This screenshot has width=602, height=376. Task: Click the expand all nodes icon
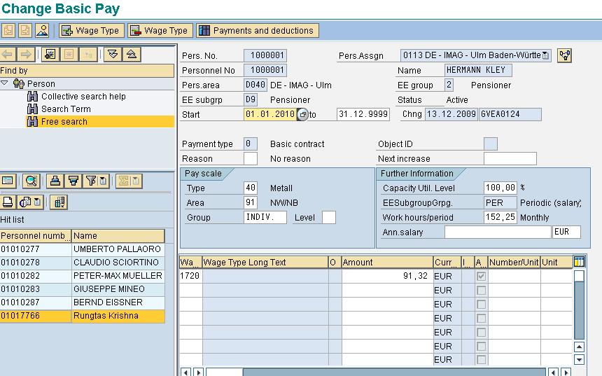point(113,55)
